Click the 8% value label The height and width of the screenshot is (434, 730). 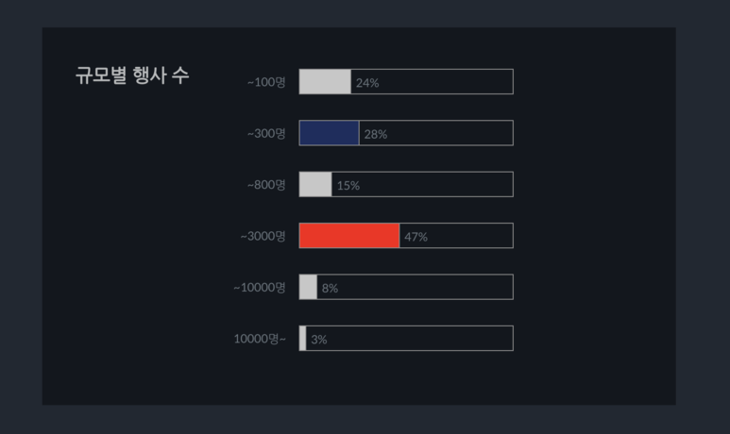(330, 289)
